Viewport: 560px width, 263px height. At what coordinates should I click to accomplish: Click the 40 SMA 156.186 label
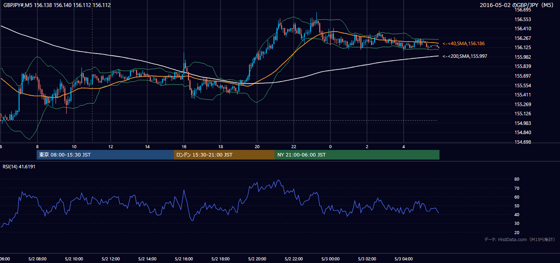[x=463, y=44]
